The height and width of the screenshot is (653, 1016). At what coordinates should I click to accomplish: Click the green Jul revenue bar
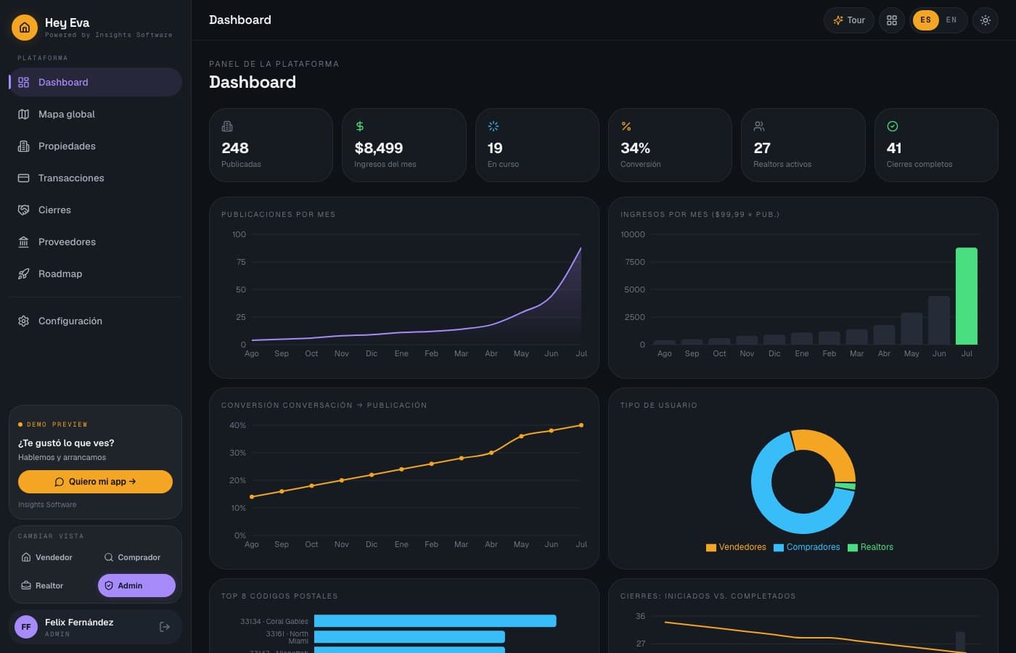(967, 296)
